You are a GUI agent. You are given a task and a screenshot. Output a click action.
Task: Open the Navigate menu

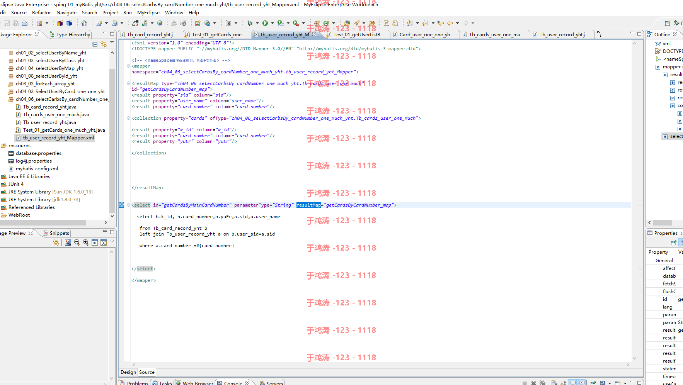tap(66, 13)
